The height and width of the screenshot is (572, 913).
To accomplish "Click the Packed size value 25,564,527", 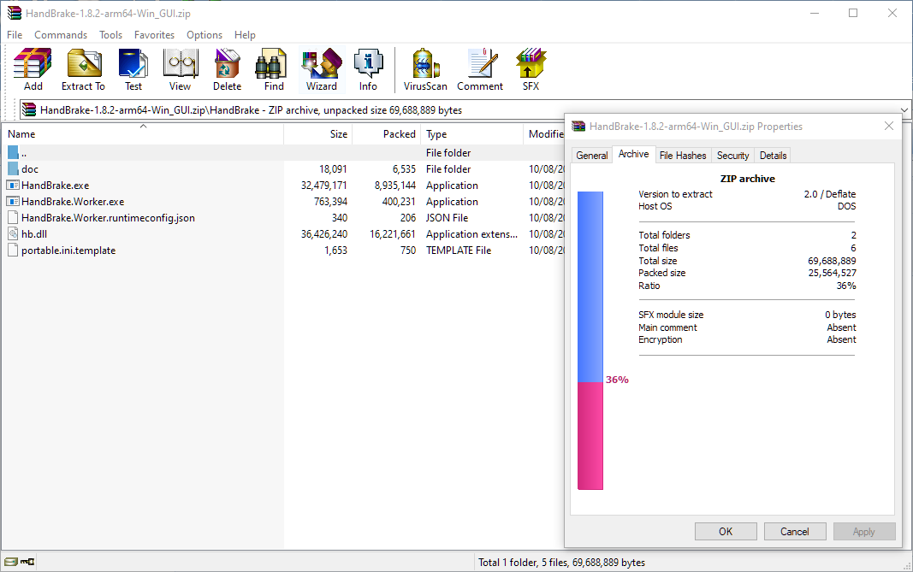I will 832,273.
